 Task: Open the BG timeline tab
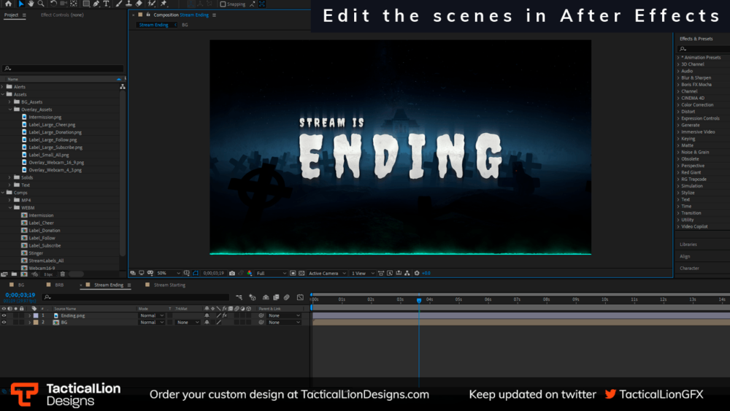pos(21,285)
